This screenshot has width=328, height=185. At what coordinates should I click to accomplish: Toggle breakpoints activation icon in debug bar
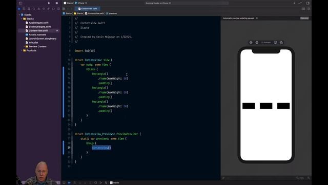point(69,183)
